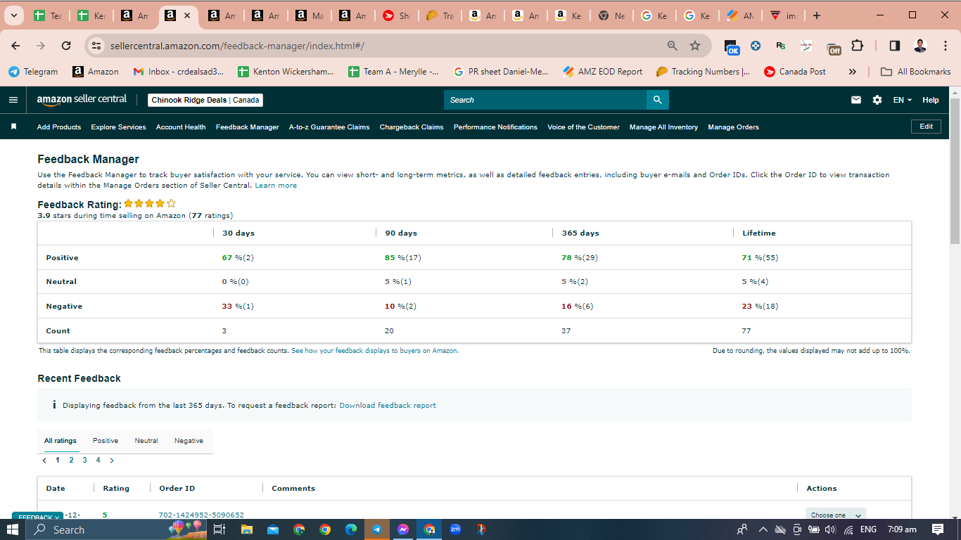Reload the page in Chrome
961x540 pixels.
[66, 46]
